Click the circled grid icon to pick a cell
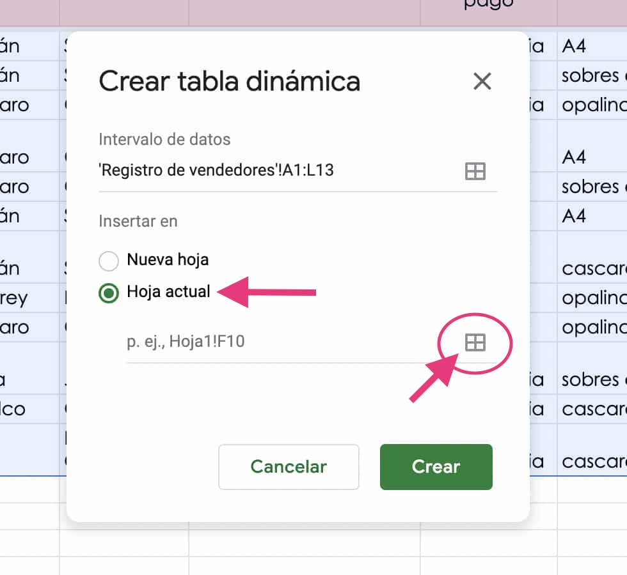This screenshot has width=627, height=575. pyautogui.click(x=475, y=343)
